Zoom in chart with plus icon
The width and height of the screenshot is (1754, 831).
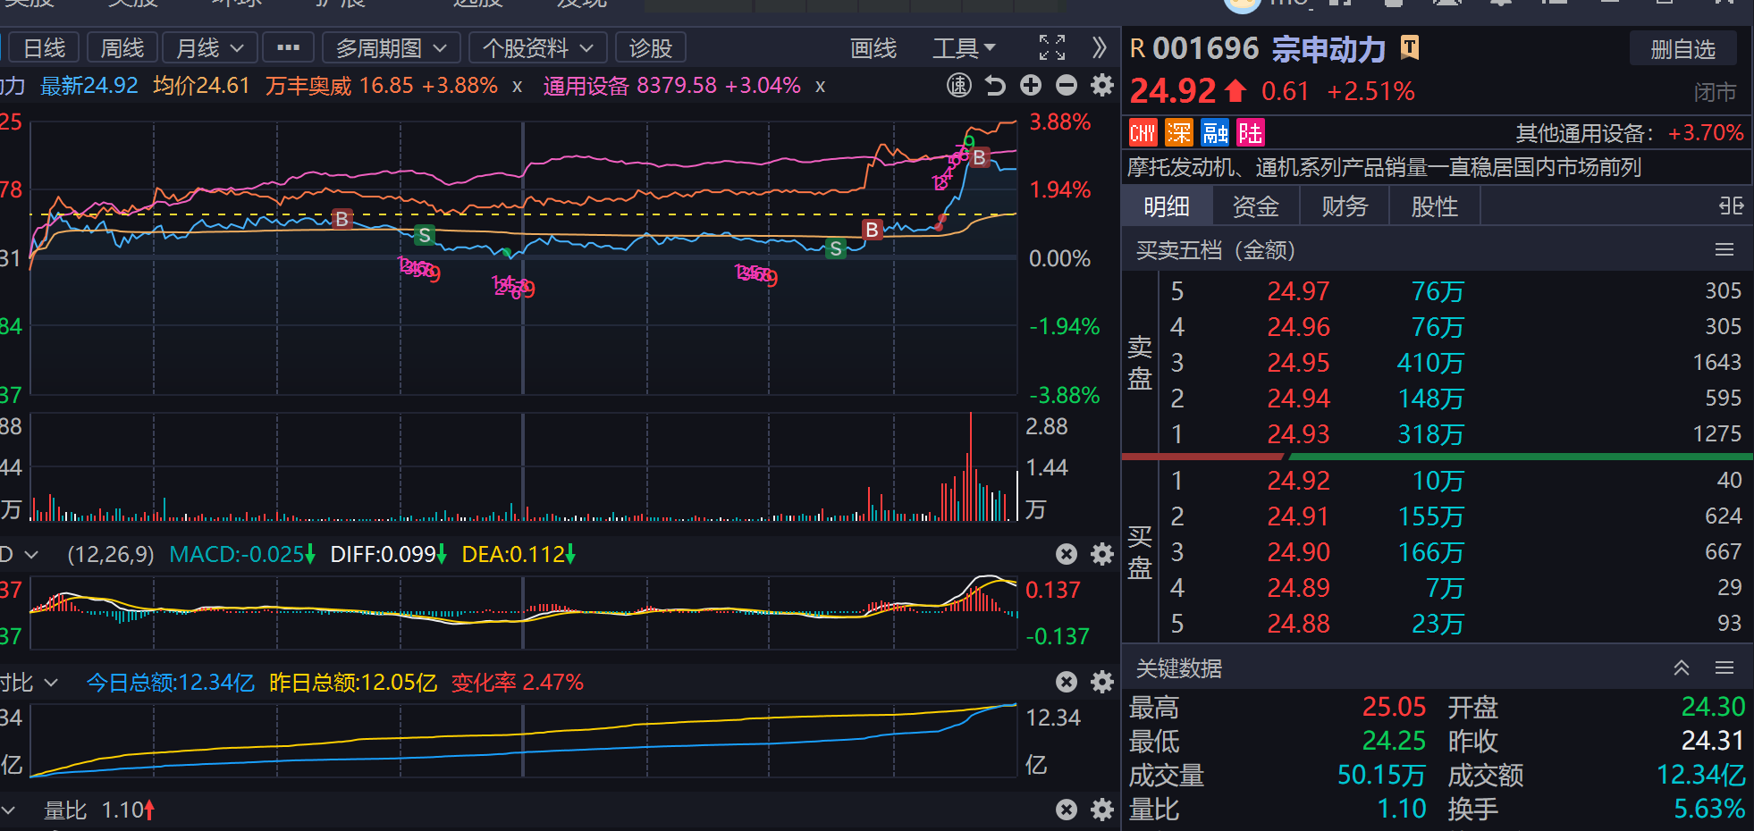point(1031,86)
